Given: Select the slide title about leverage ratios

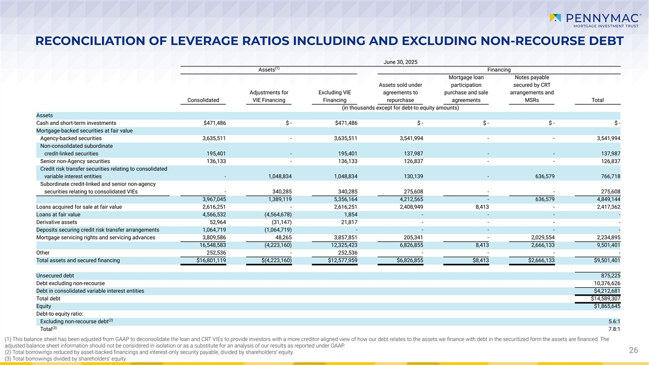Looking at the screenshot, I should pos(325,41).
